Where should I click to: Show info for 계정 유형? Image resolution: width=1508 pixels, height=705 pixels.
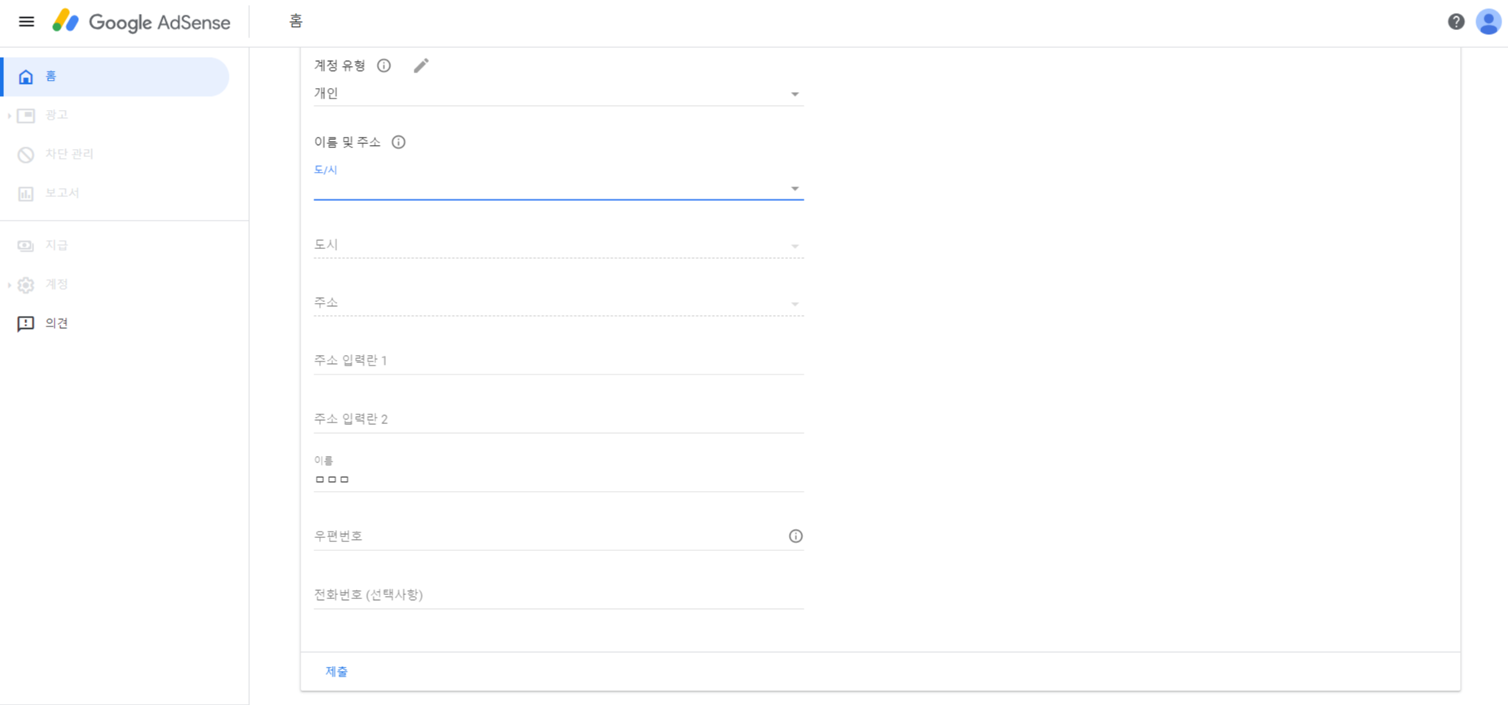384,66
